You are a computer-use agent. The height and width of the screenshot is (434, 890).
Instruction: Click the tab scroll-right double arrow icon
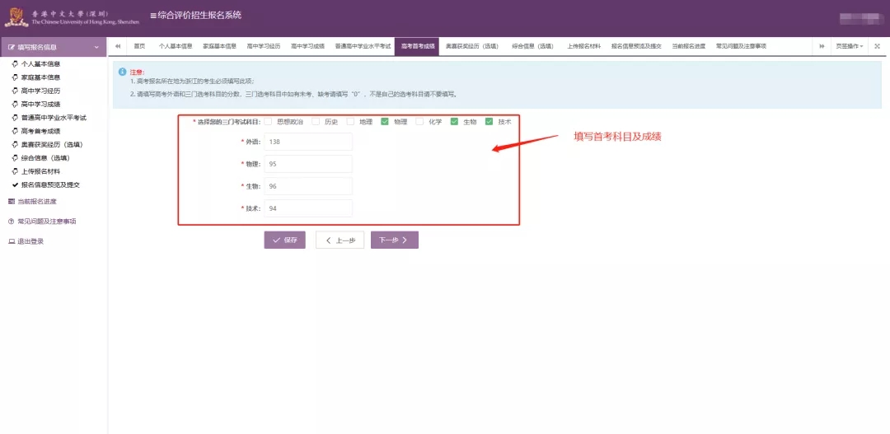click(x=822, y=46)
